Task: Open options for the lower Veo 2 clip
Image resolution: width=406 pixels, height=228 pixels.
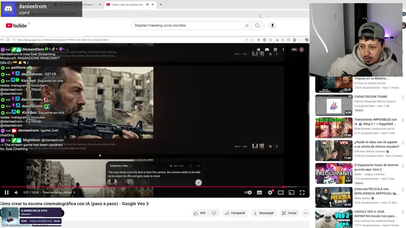Action: 277,146
